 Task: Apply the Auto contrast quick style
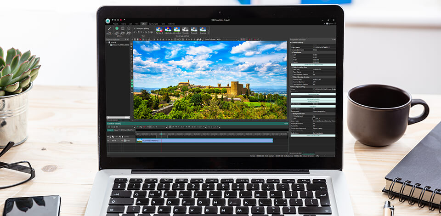176,30
